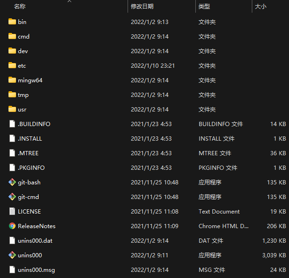Click the bin folder icon

tap(12, 22)
